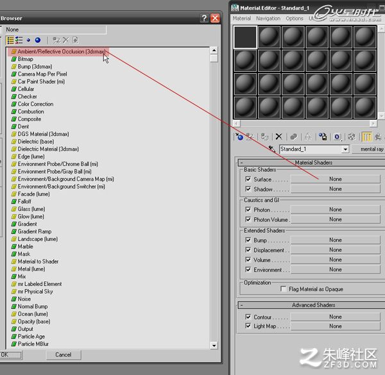Click the Displacement None button
The height and width of the screenshot is (375, 385).
336,249
